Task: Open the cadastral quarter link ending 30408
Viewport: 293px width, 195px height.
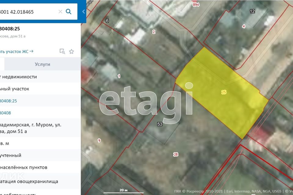Action: (x=5, y=113)
